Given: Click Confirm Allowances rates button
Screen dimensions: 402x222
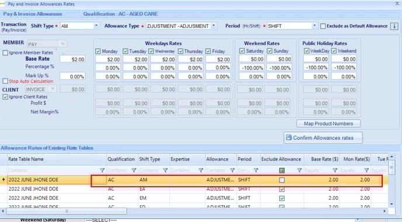Looking at the screenshot, I should point(323,138).
